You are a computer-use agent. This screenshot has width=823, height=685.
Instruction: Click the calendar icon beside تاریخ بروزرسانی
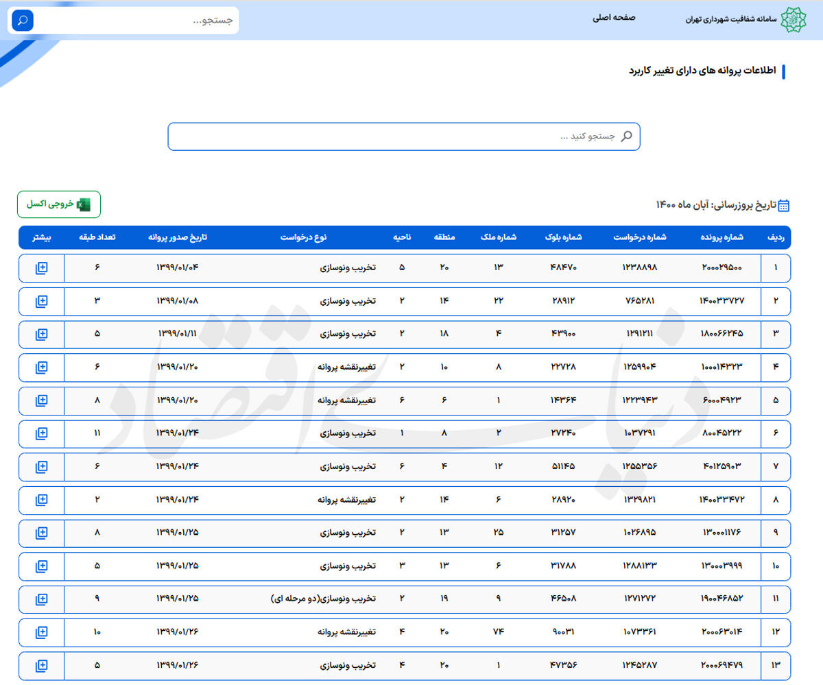point(784,205)
